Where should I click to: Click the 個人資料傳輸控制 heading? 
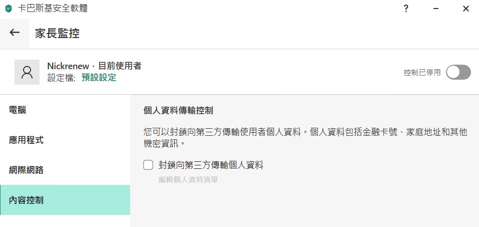[178, 110]
